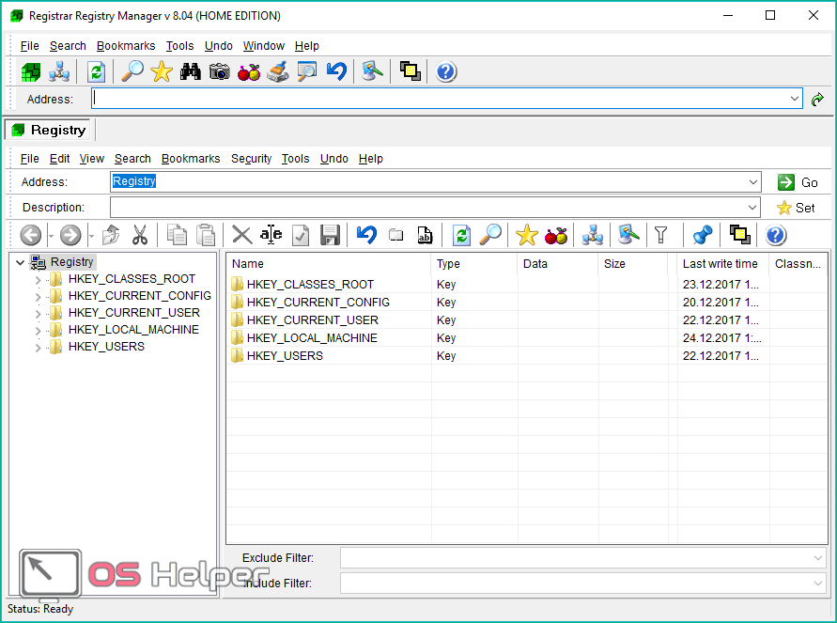The height and width of the screenshot is (623, 837).
Task: Open the Window menu in top menu bar
Action: point(263,46)
